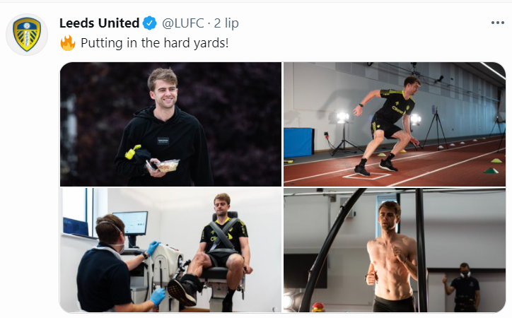Image resolution: width=512 pixels, height=318 pixels.
Task: Click the blue verified badge
Action: tap(150, 23)
